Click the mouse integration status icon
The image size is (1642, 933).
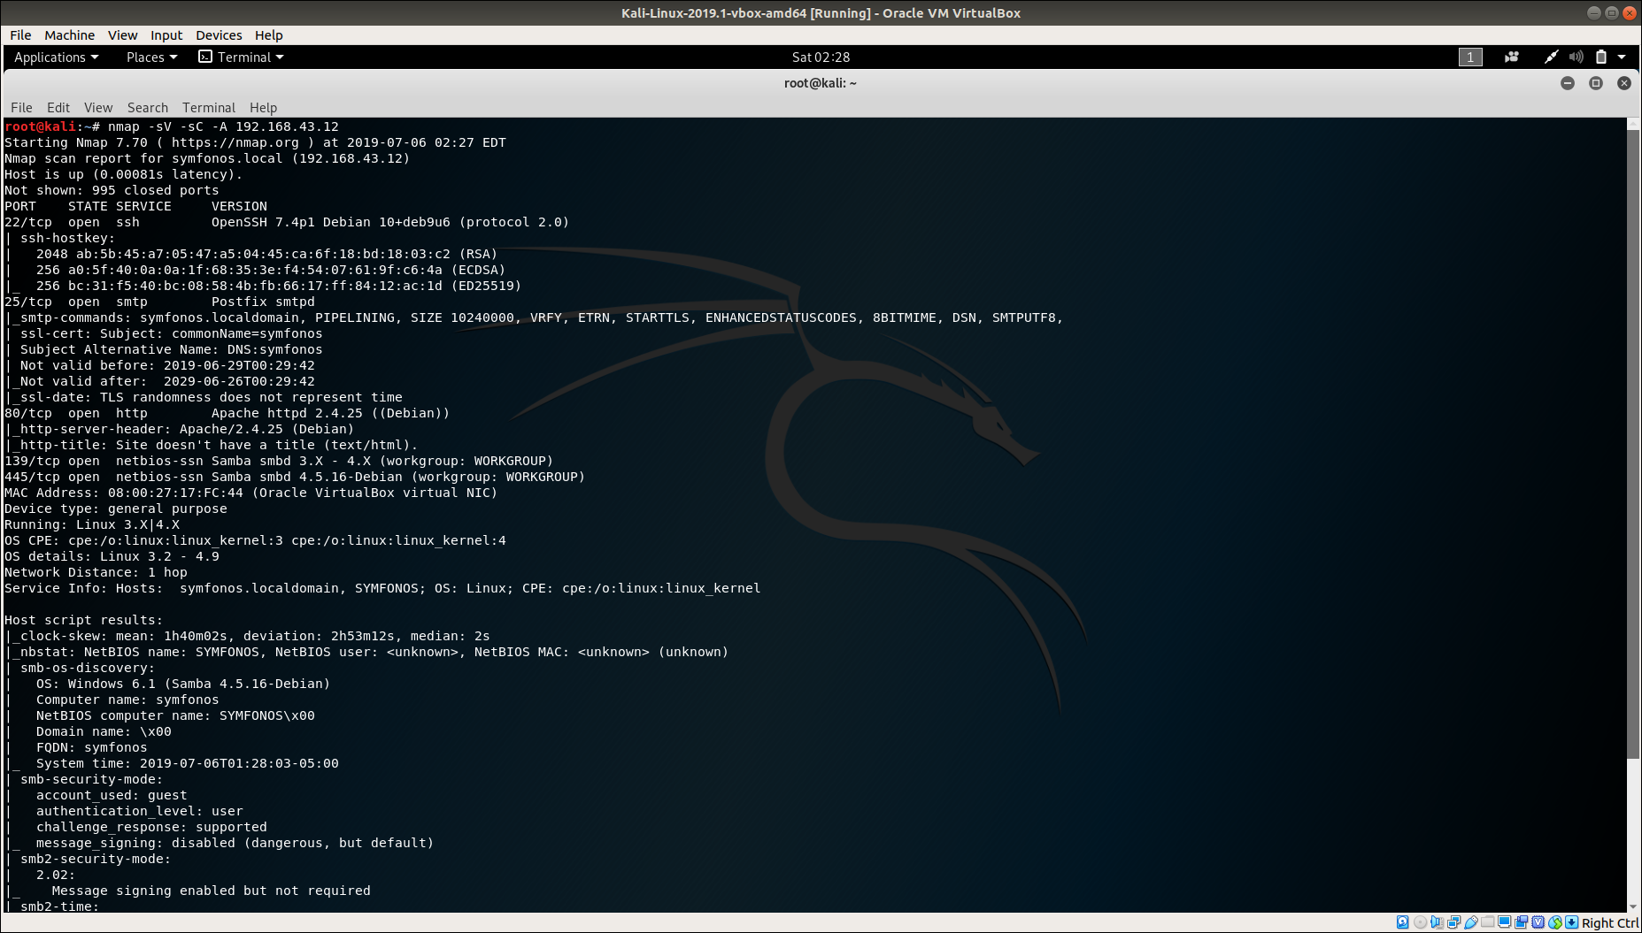[x=1555, y=922]
